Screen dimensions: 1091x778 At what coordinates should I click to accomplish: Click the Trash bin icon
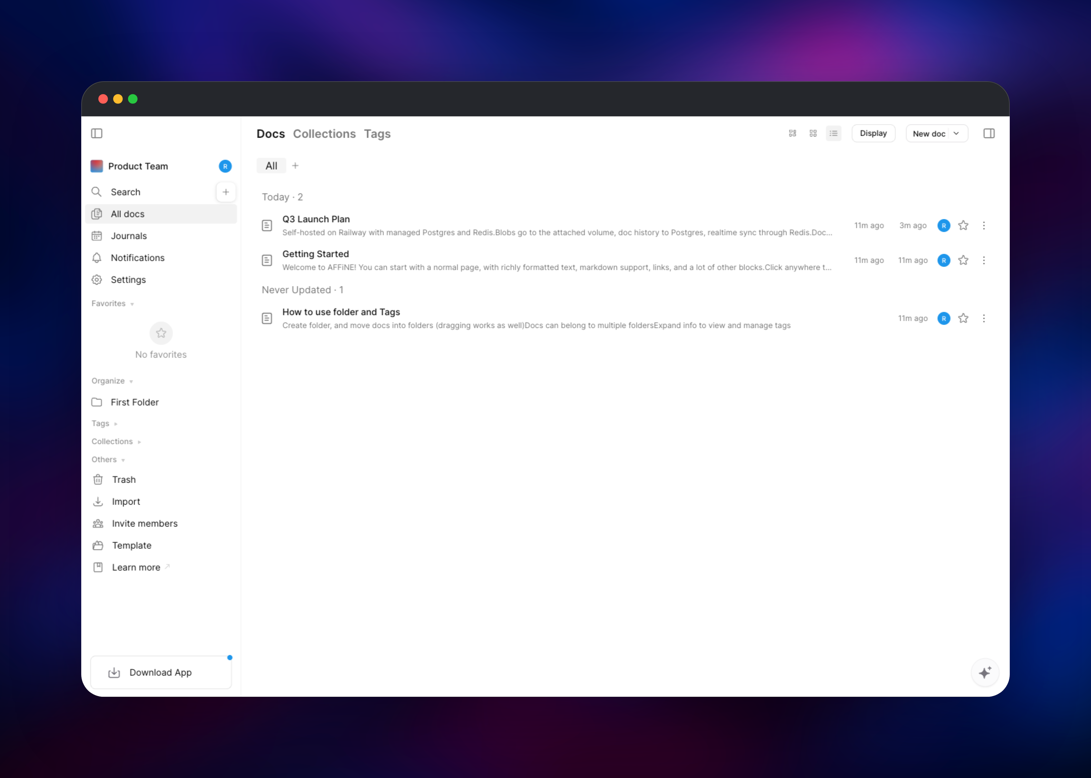point(98,479)
